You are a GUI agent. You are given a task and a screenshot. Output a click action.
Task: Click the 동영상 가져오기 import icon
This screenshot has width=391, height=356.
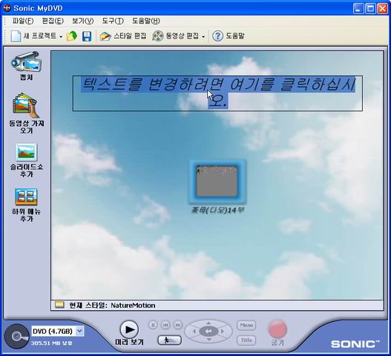click(x=26, y=105)
